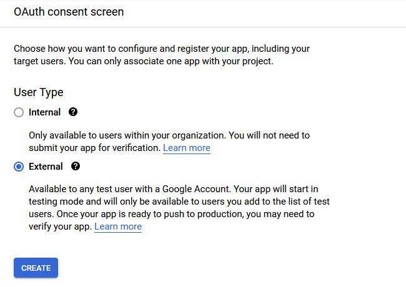Select the External user type radio button
Image resolution: width=406 pixels, height=287 pixels.
point(19,167)
